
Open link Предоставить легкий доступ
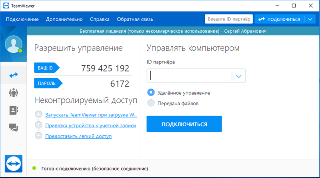[78, 136]
